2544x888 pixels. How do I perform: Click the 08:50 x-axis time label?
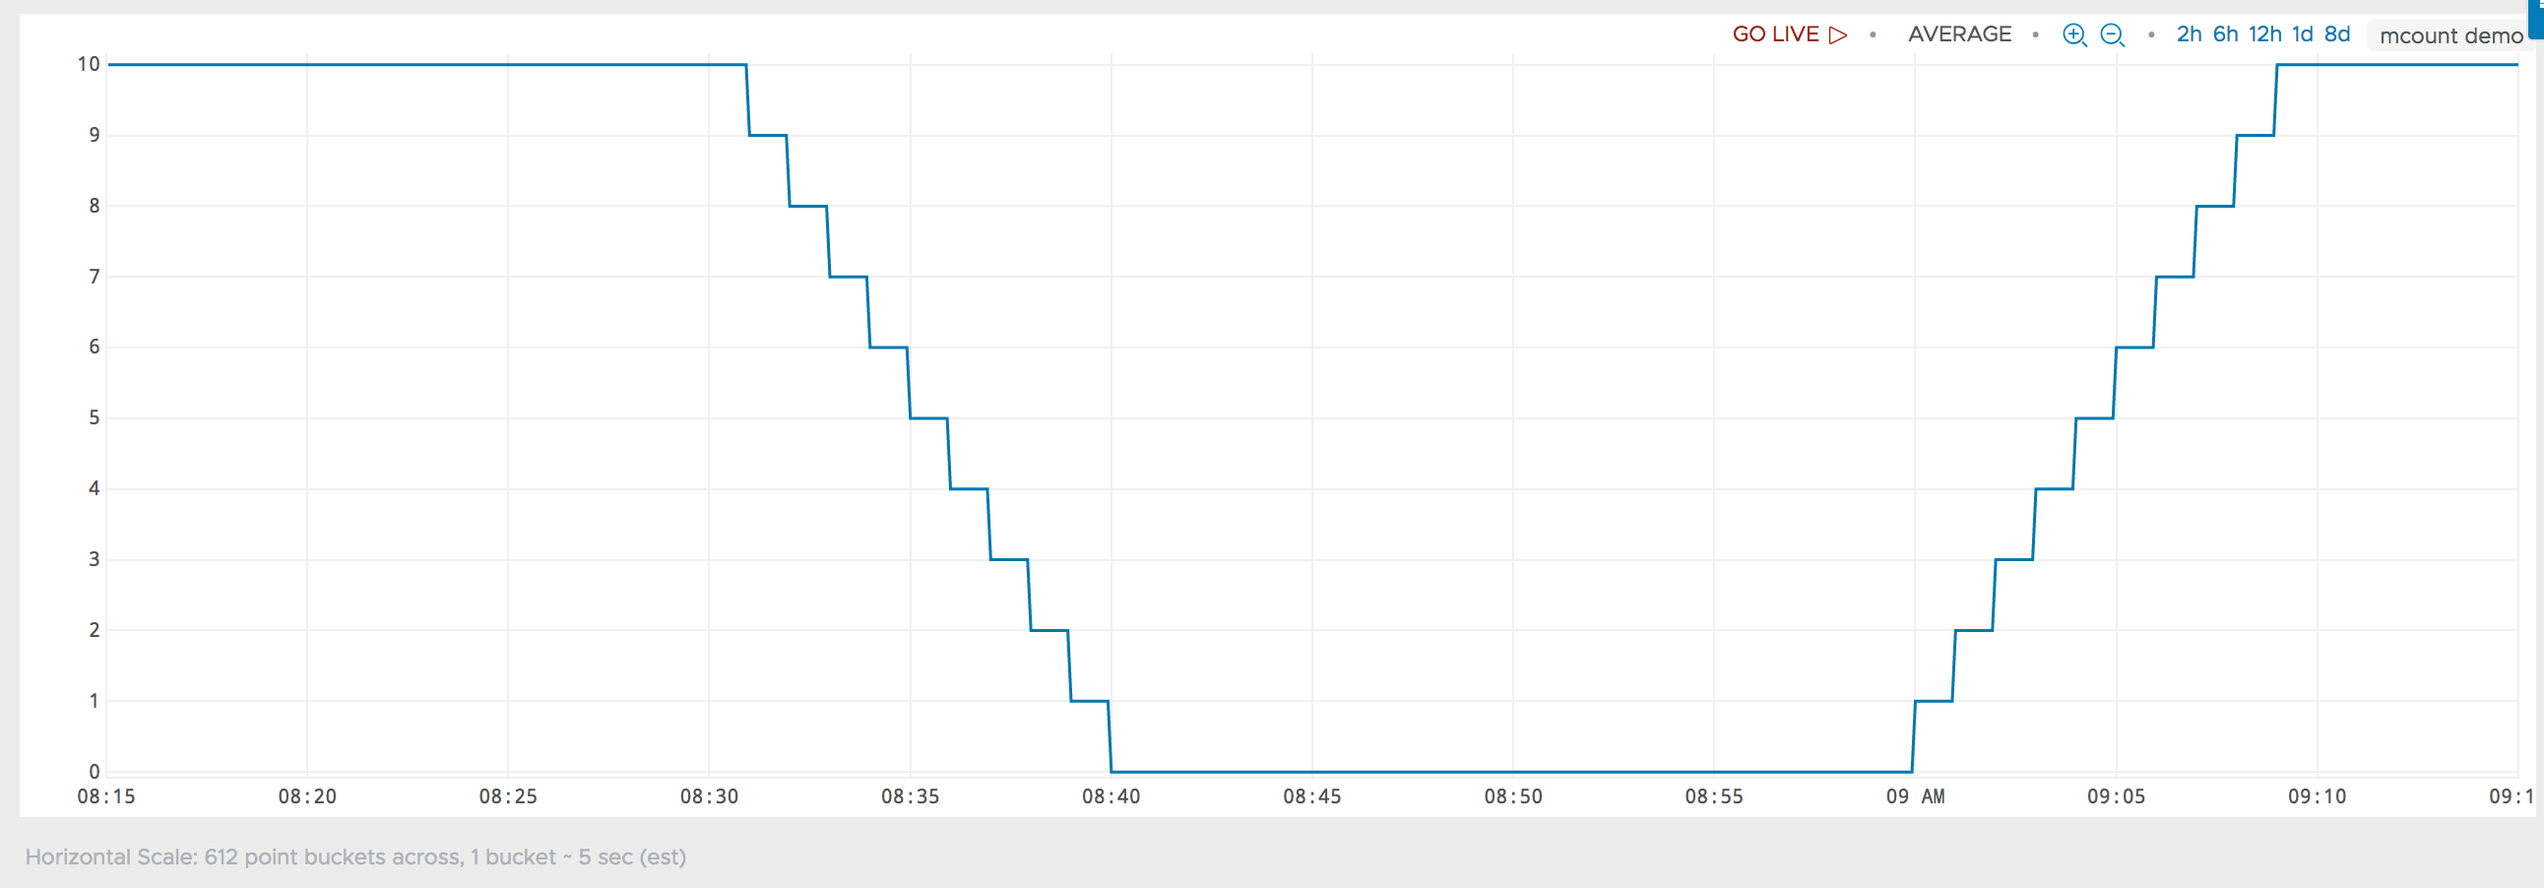(x=1513, y=796)
